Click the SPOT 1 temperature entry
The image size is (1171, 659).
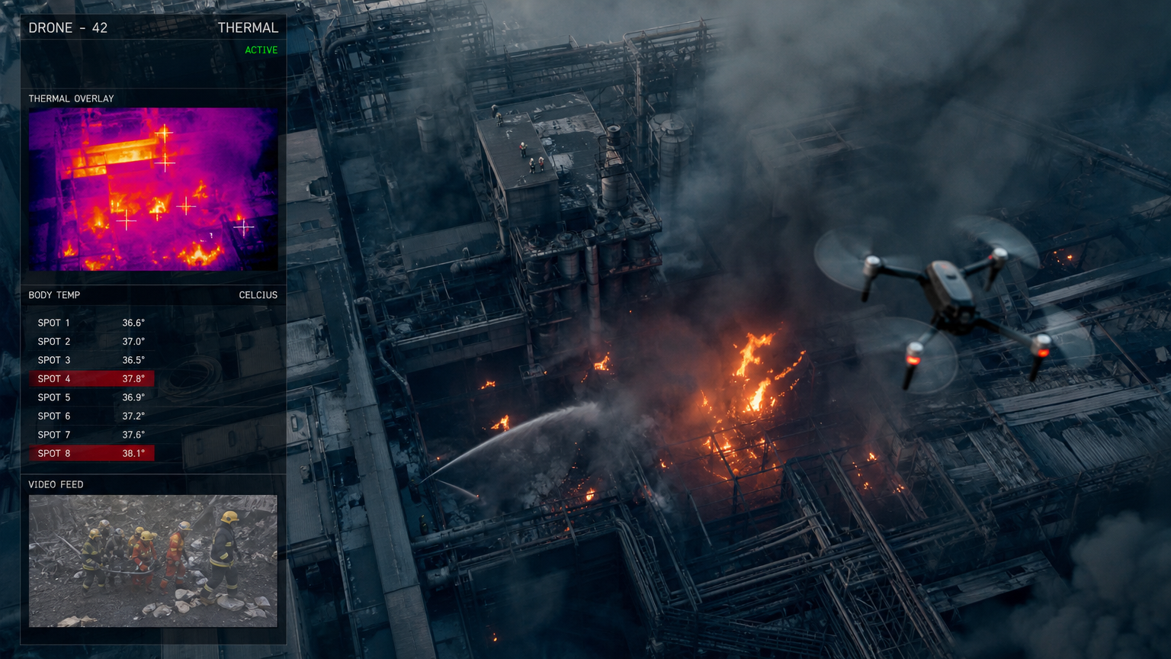pos(91,323)
